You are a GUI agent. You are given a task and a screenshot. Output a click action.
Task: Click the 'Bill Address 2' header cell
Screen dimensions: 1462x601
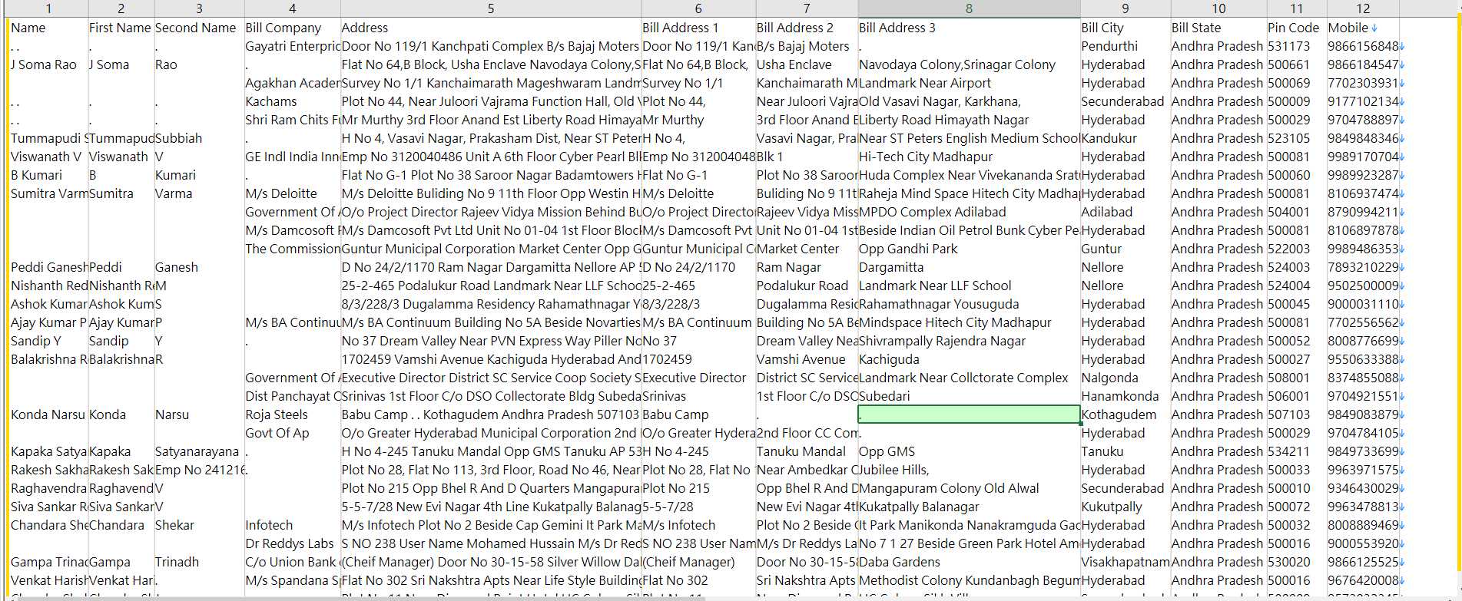click(x=807, y=28)
